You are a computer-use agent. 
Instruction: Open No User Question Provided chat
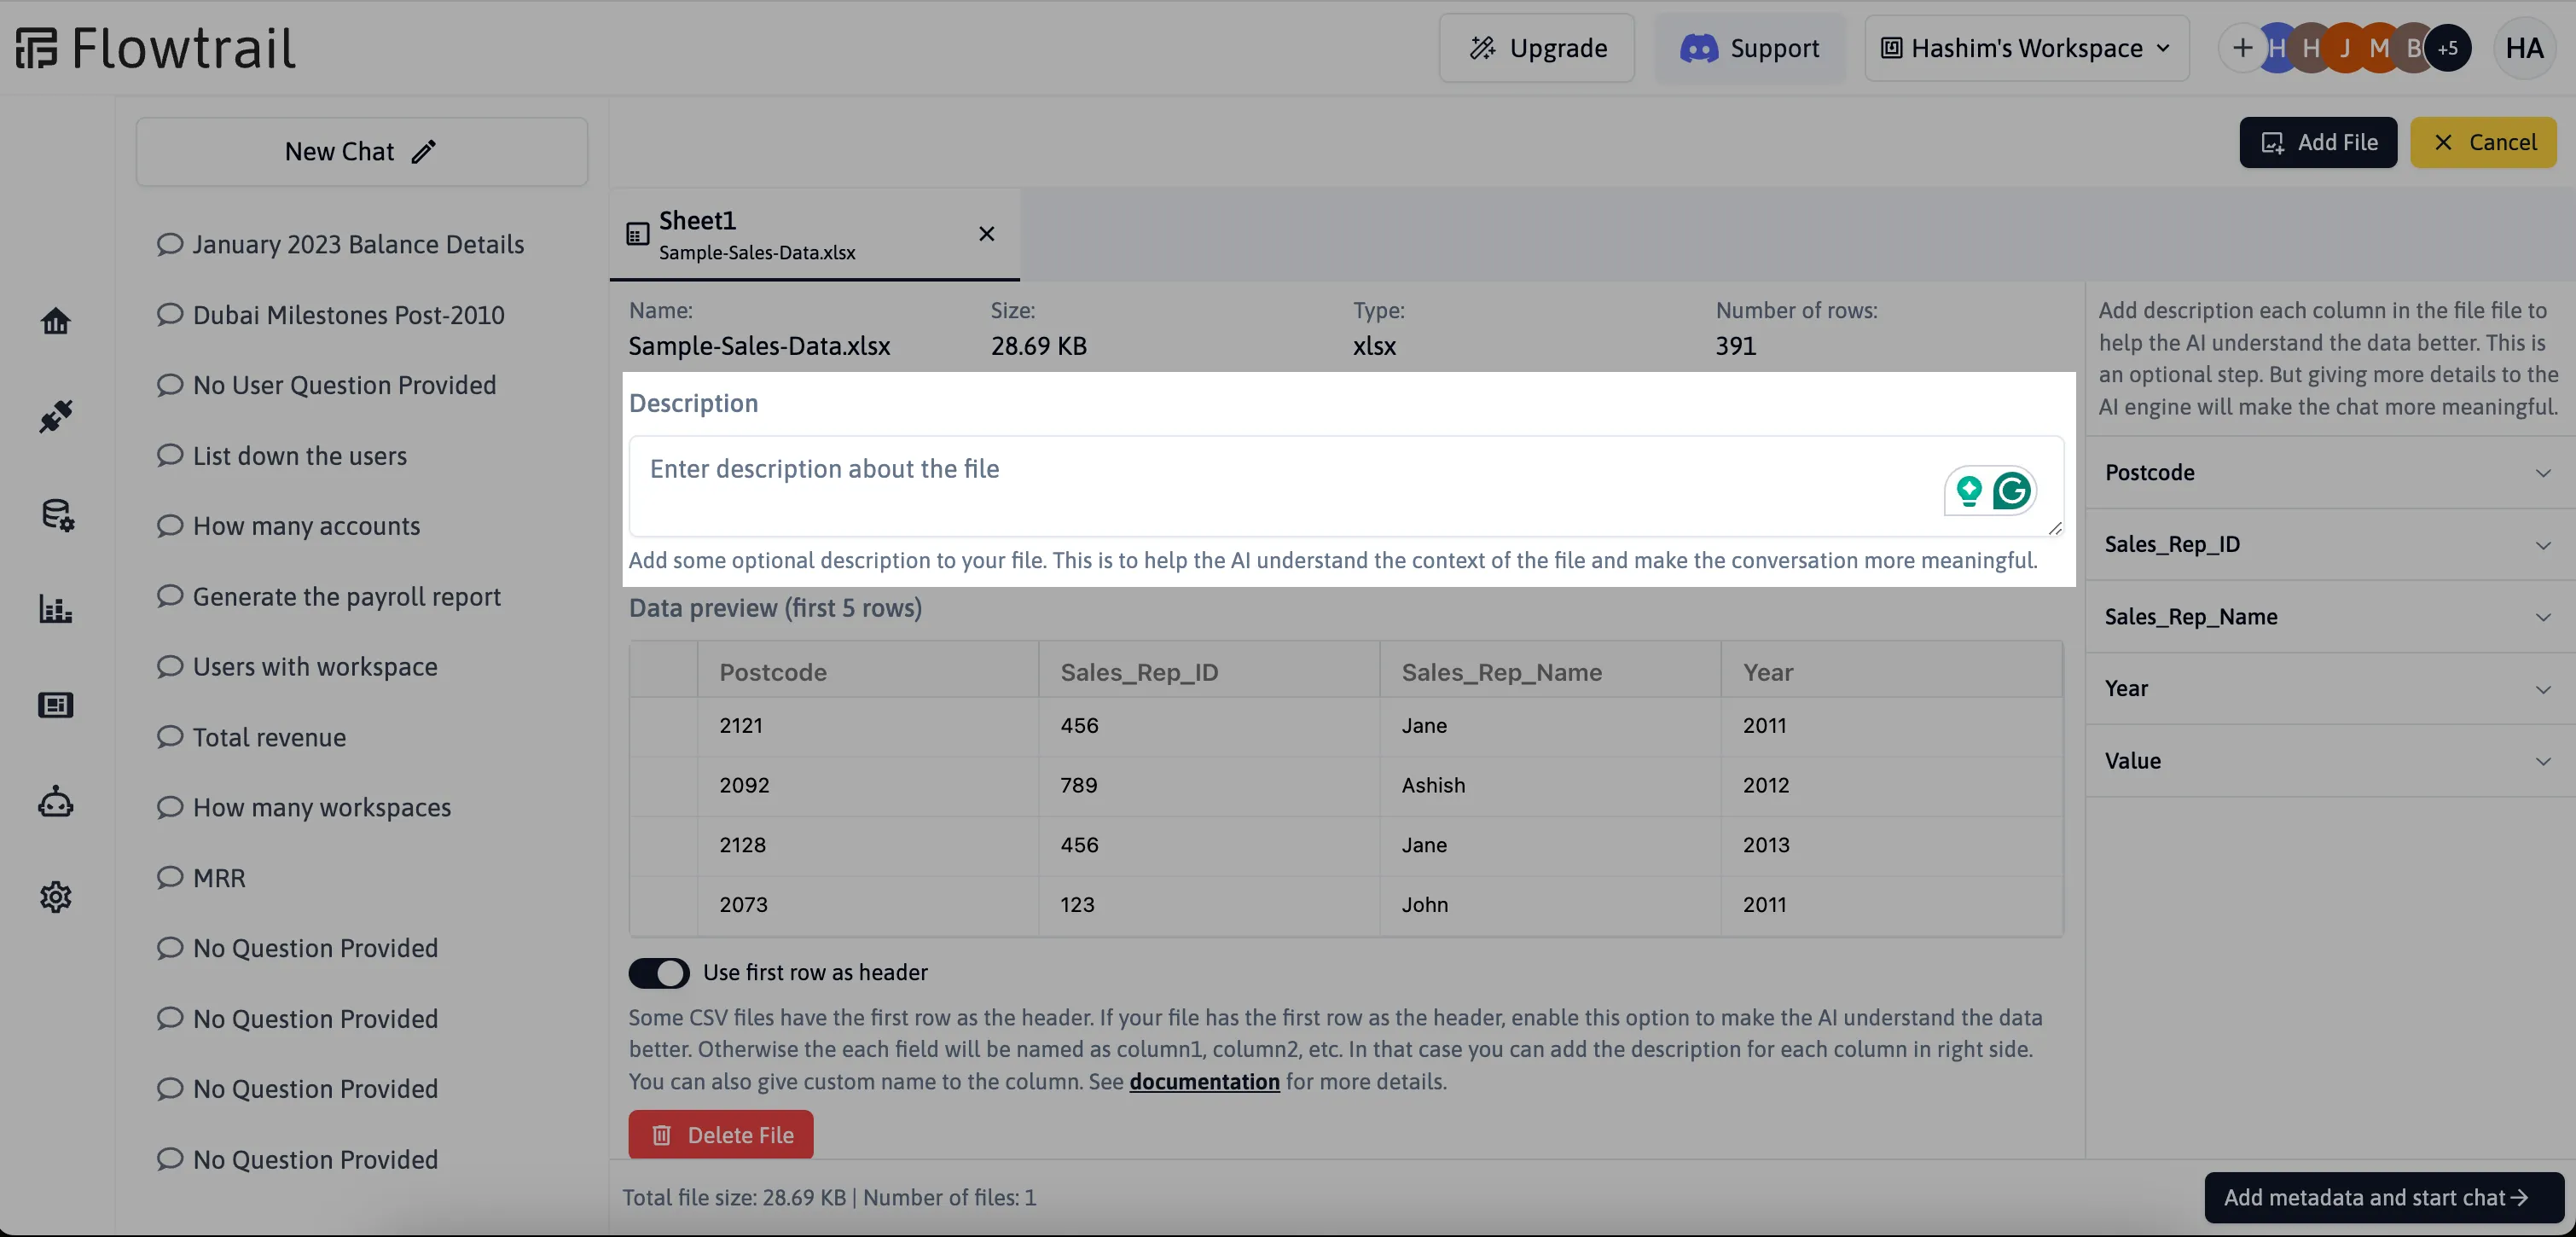click(x=326, y=385)
